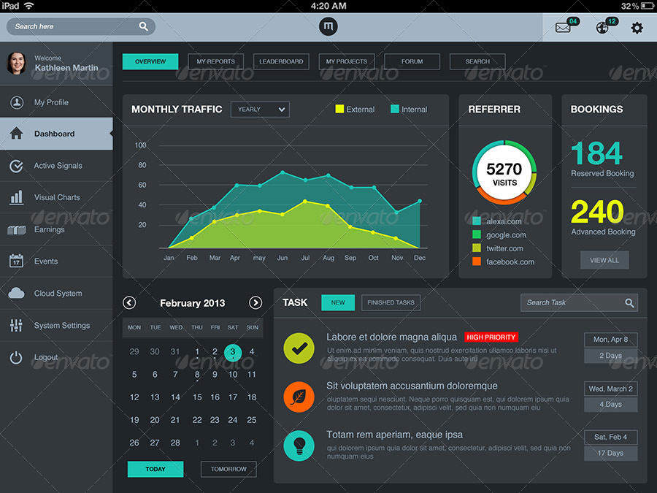Open settings gear in top bar
Viewport: 657px width, 493px height.
point(637,28)
